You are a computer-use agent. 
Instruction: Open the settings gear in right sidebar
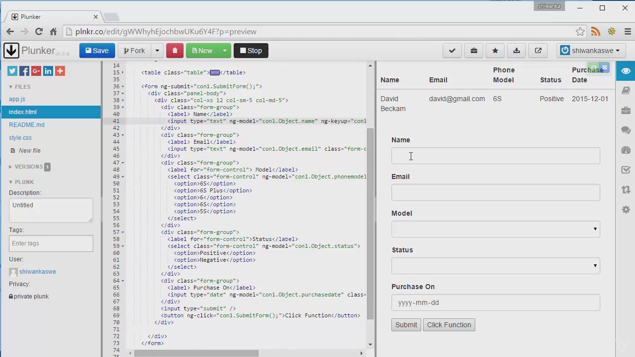point(626,210)
